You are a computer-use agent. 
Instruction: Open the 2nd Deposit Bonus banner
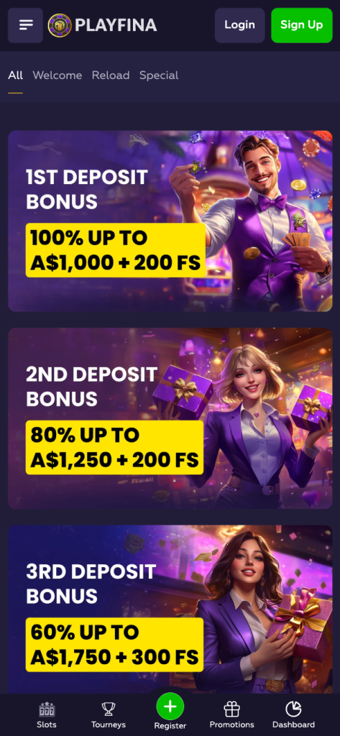point(170,418)
